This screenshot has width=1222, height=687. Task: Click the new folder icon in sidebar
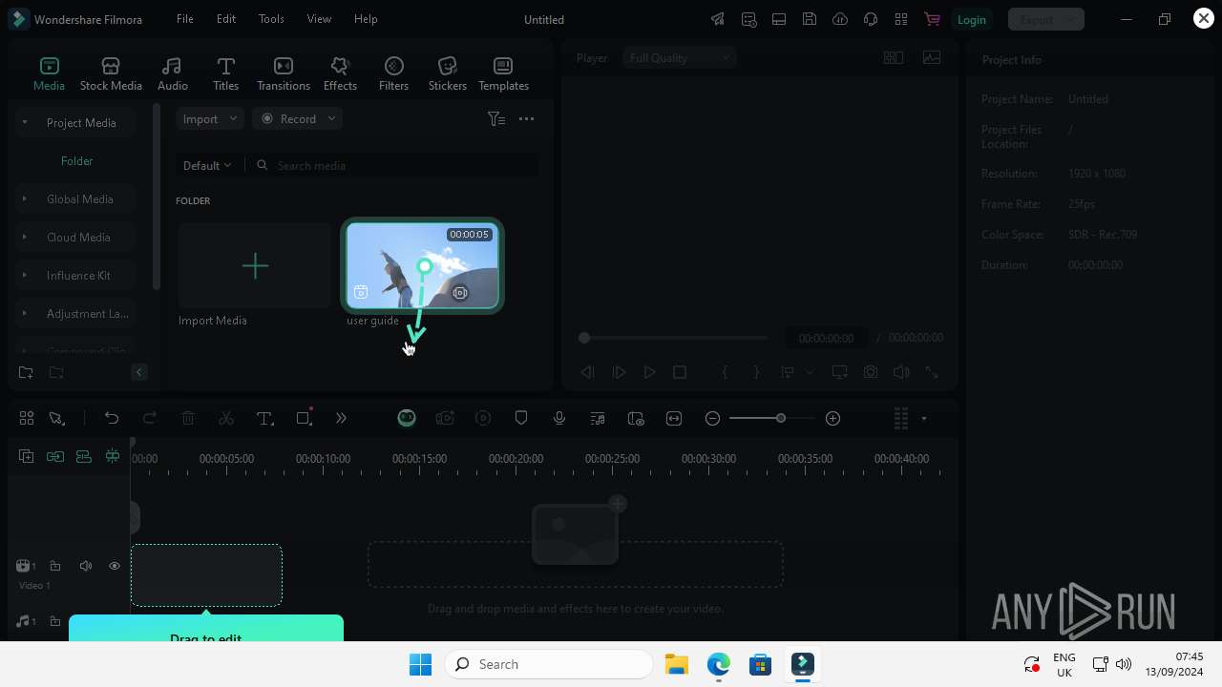(26, 372)
